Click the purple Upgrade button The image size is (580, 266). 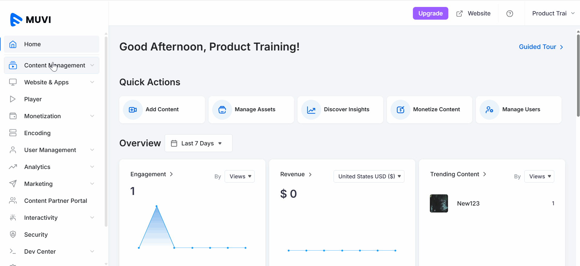tap(430, 14)
